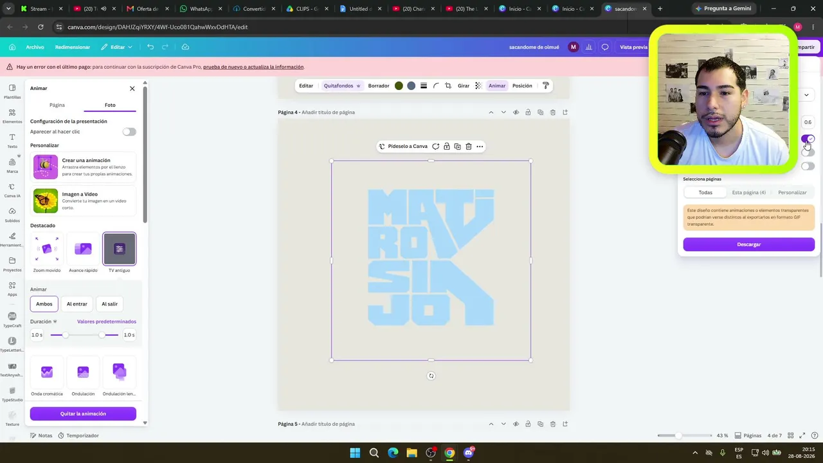This screenshot has width=823, height=463.
Task: Choose 'Personalizar' pages option
Action: coord(792,192)
